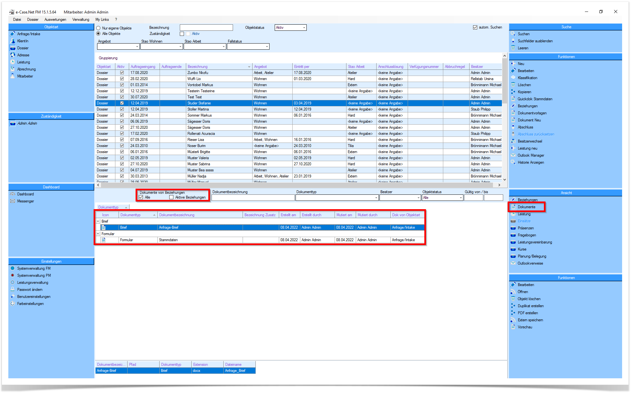This screenshot has width=633, height=394.
Task: Click the PDF erstellen icon
Action: 513,313
